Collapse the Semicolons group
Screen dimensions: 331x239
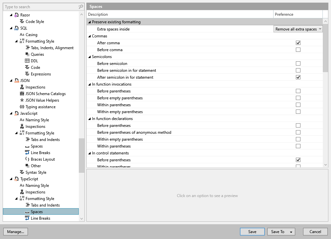[90, 57]
